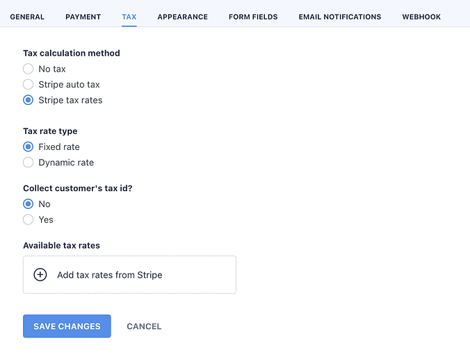Viewport: 470px width, 359px height.
Task: Choose Stripe auto tax calculation option
Action: [29, 85]
